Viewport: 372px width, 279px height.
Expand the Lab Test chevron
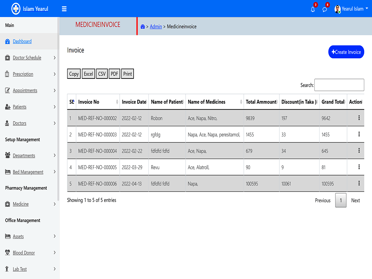click(55, 269)
